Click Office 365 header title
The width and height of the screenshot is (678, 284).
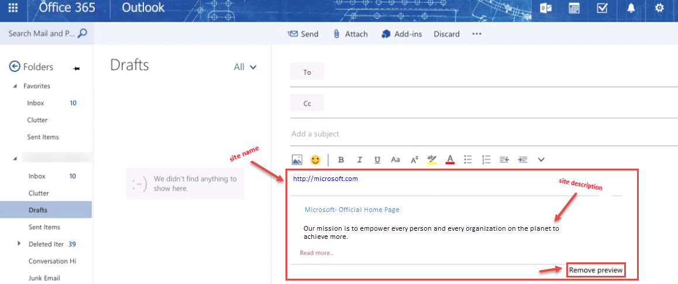(66, 8)
